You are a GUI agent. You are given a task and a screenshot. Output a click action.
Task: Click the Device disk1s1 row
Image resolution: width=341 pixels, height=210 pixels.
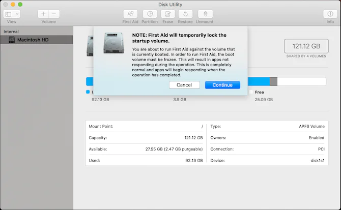click(267, 160)
